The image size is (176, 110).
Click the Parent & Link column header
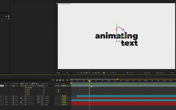[45, 84]
